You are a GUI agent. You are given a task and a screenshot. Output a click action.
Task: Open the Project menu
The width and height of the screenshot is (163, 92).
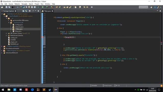point(37,4)
